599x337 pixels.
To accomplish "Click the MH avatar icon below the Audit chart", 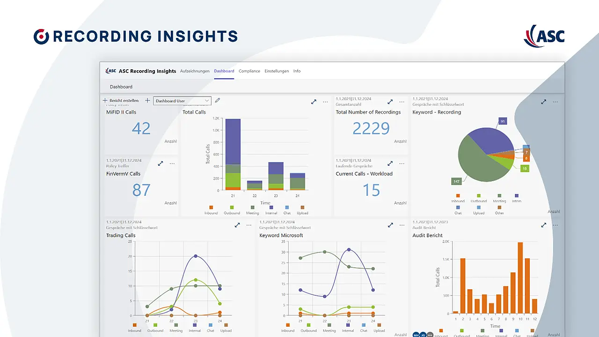I will (416, 334).
